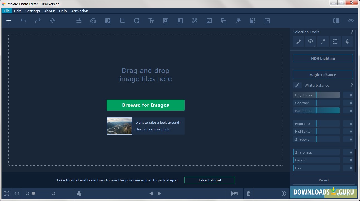
Task: Open the Help menu
Action: (63, 11)
